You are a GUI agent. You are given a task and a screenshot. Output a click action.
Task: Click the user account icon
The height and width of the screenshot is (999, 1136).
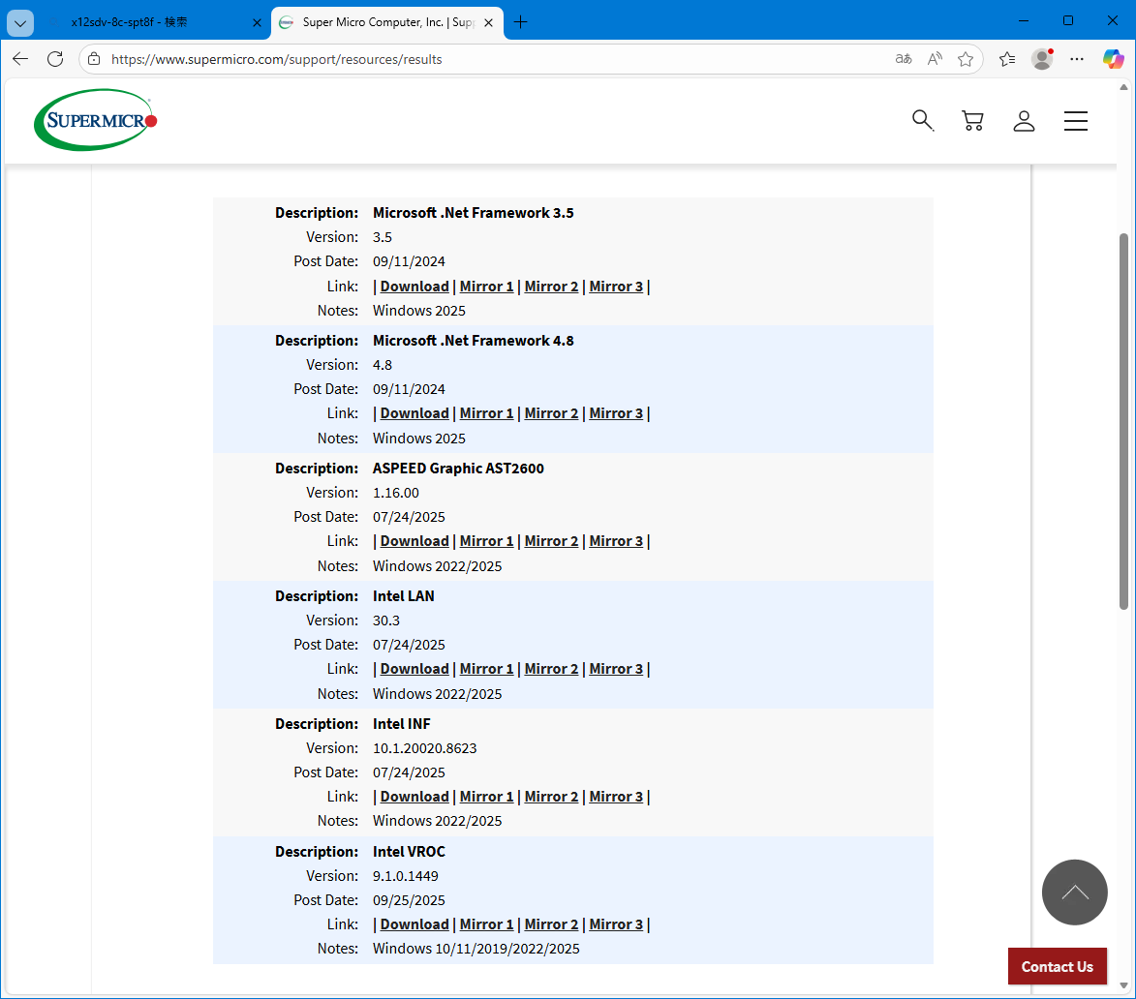[x=1024, y=120]
